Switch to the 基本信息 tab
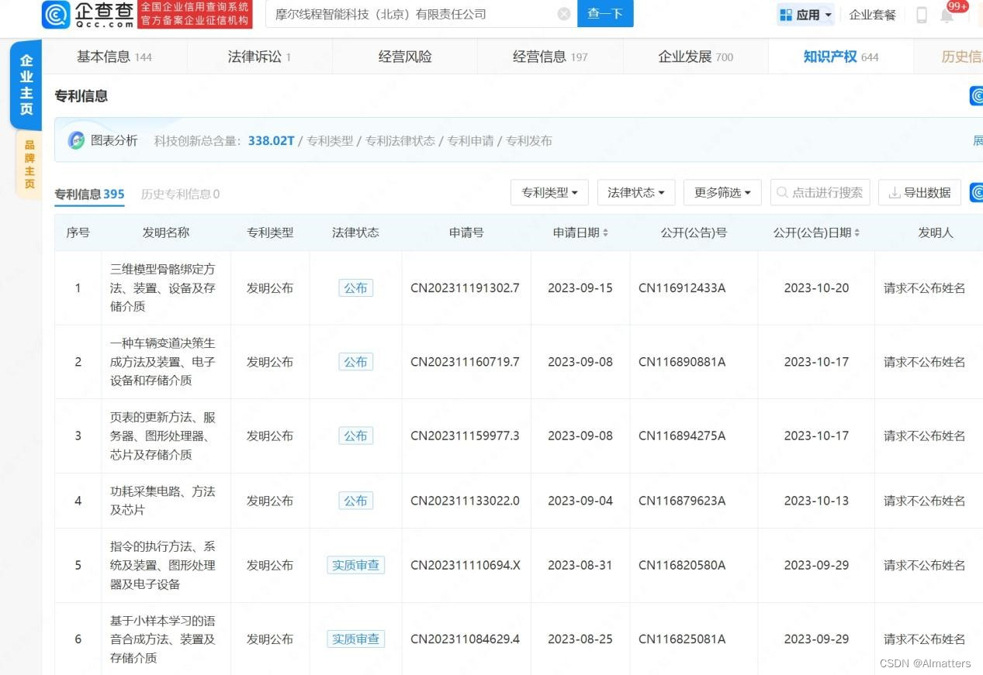The width and height of the screenshot is (983, 675). tap(114, 57)
